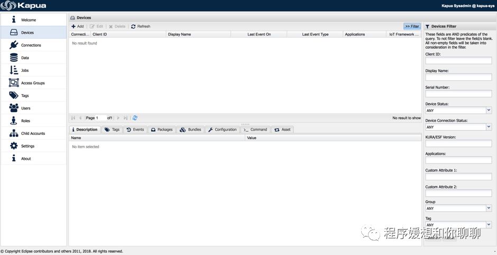
Task: Click the Value column header
Action: click(334, 138)
